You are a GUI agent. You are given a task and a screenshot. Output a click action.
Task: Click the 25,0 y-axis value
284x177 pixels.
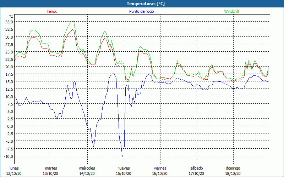(x=9, y=52)
